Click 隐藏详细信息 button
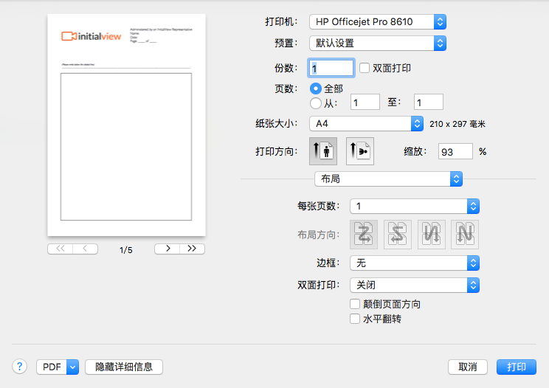Viewport: 549px width, 388px height. tap(124, 367)
